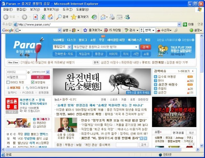Open the 파일(F) menu

click(8, 9)
